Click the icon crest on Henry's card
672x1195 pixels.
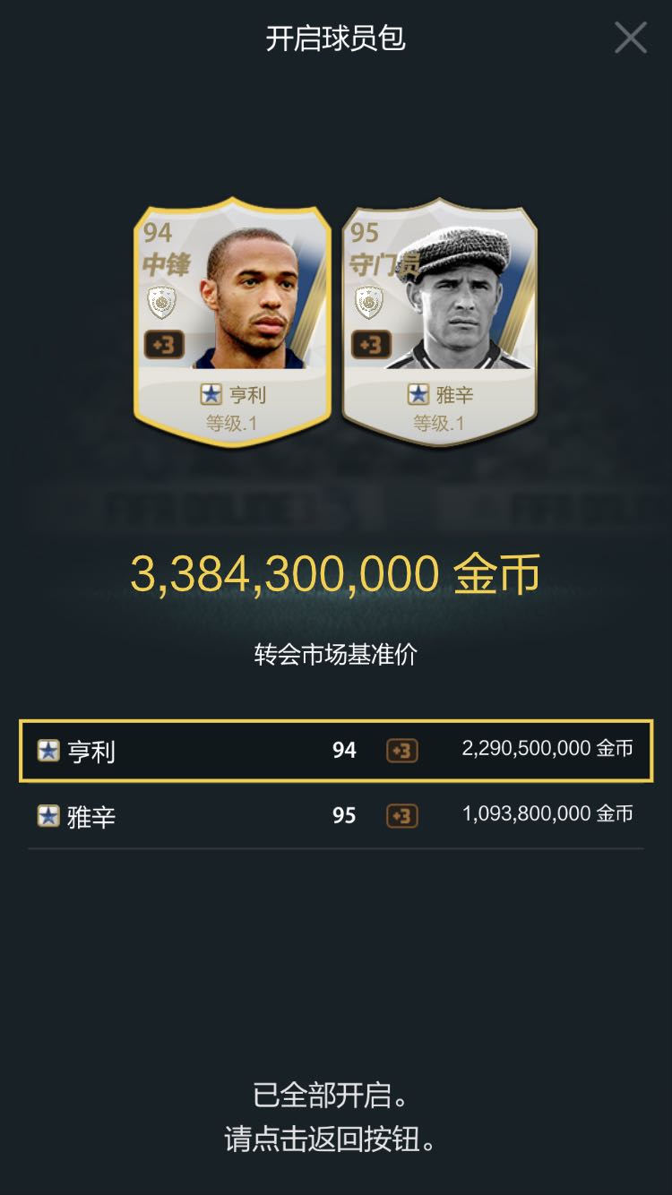pos(161,304)
